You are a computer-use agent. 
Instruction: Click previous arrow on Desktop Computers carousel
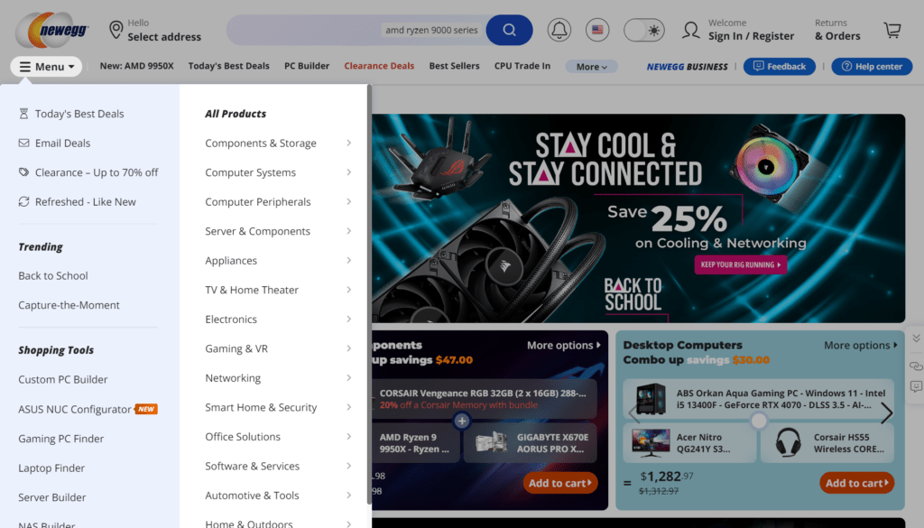tap(633, 413)
